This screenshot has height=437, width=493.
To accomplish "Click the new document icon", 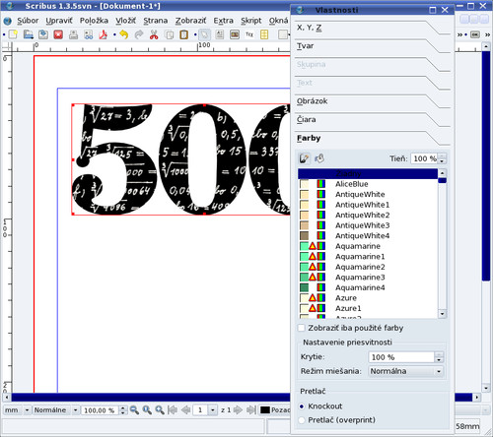I will click(x=13, y=34).
